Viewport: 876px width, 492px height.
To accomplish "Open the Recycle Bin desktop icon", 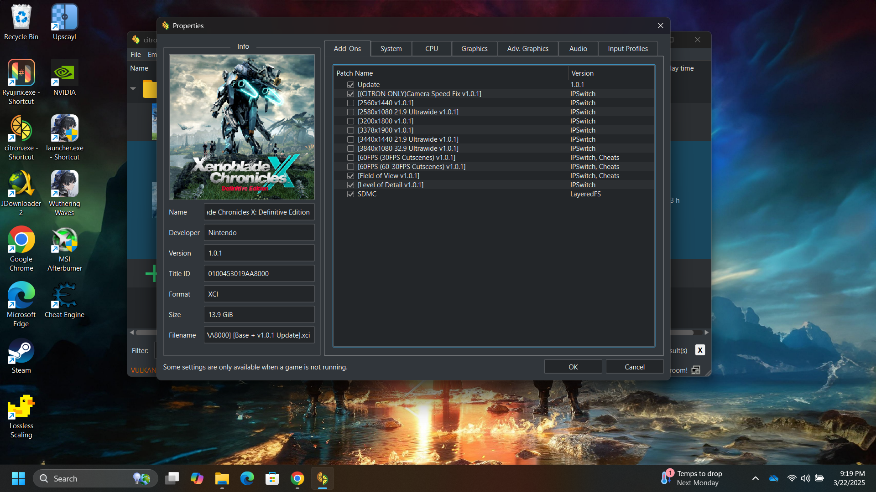I will coord(21,22).
